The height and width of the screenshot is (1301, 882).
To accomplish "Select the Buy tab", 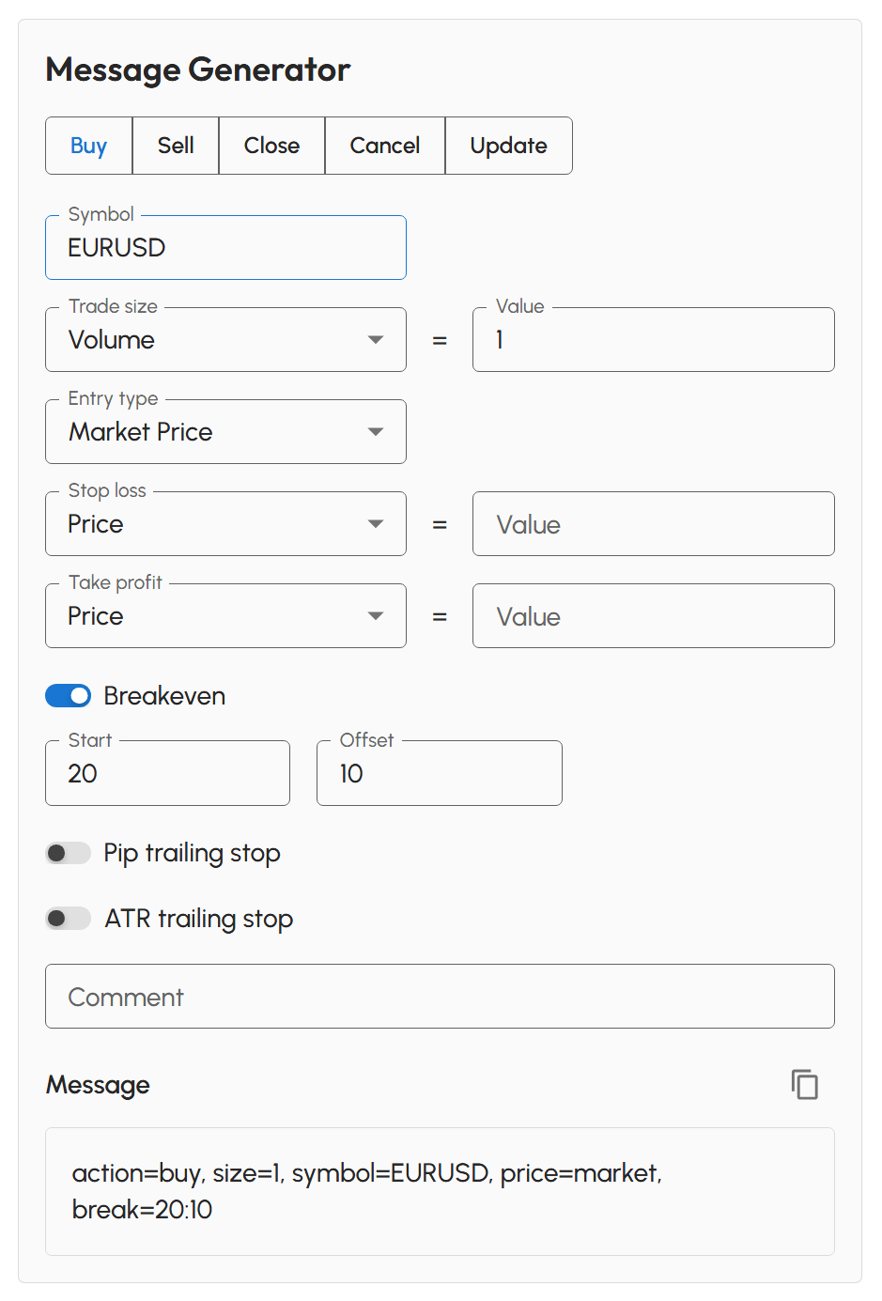I will [x=88, y=146].
